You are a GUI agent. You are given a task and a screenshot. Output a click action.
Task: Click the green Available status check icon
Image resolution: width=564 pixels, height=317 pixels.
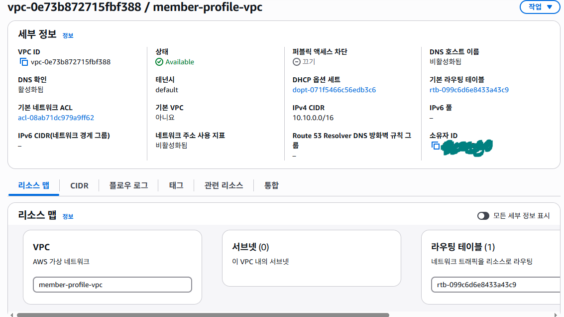click(x=159, y=62)
